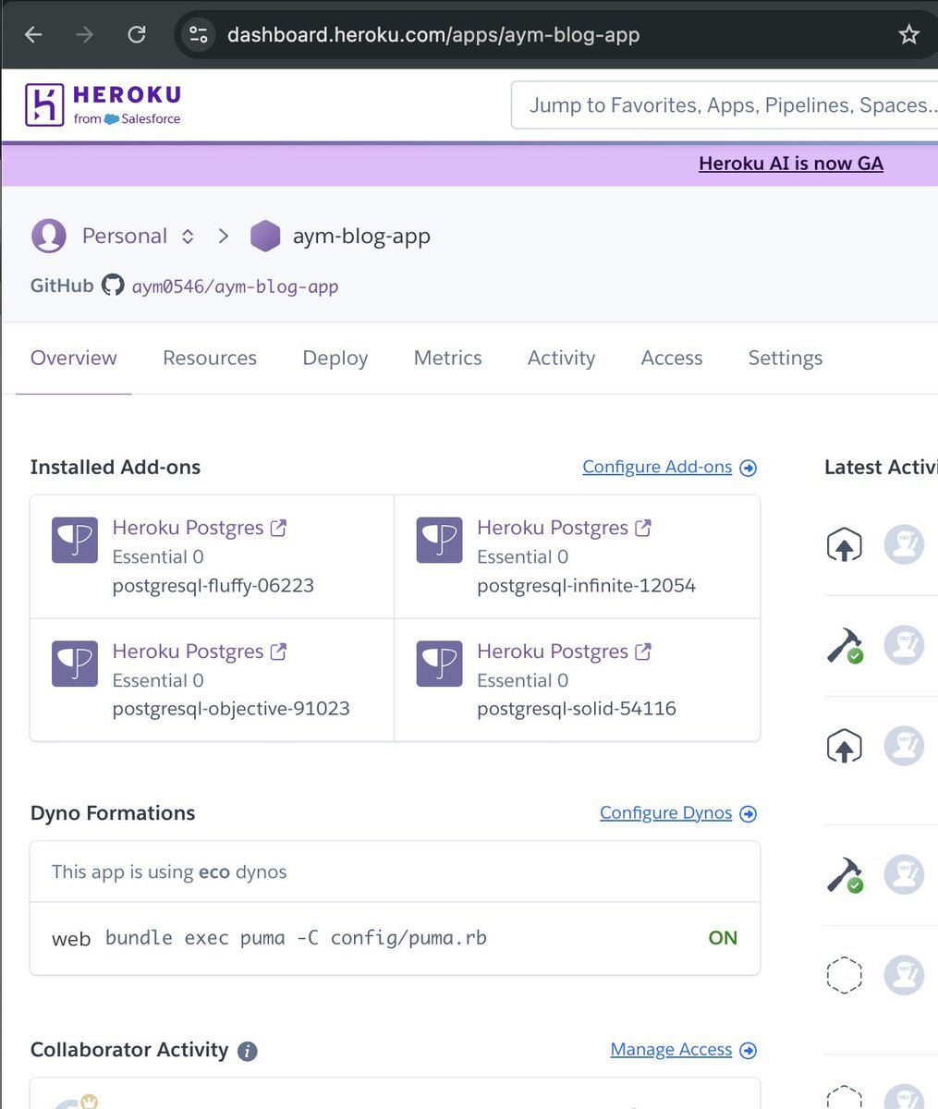Click Postgres icon for postgresql-solid-54116

[x=439, y=664]
